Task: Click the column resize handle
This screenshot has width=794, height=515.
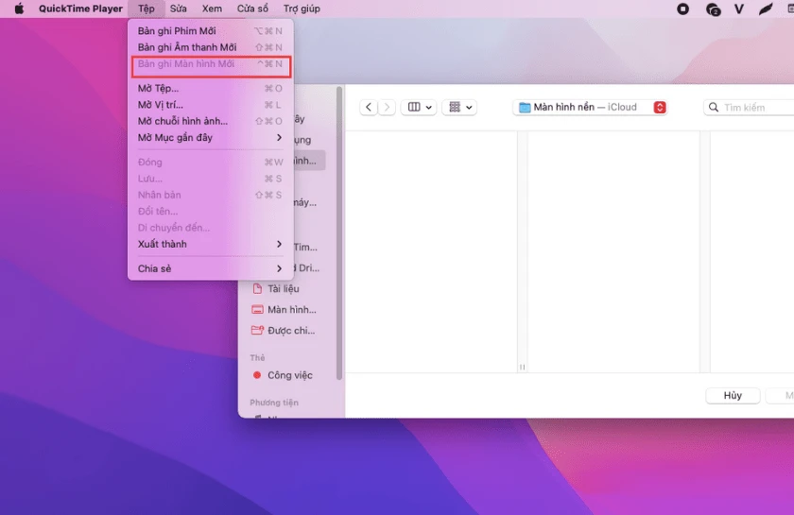Action: pos(522,367)
